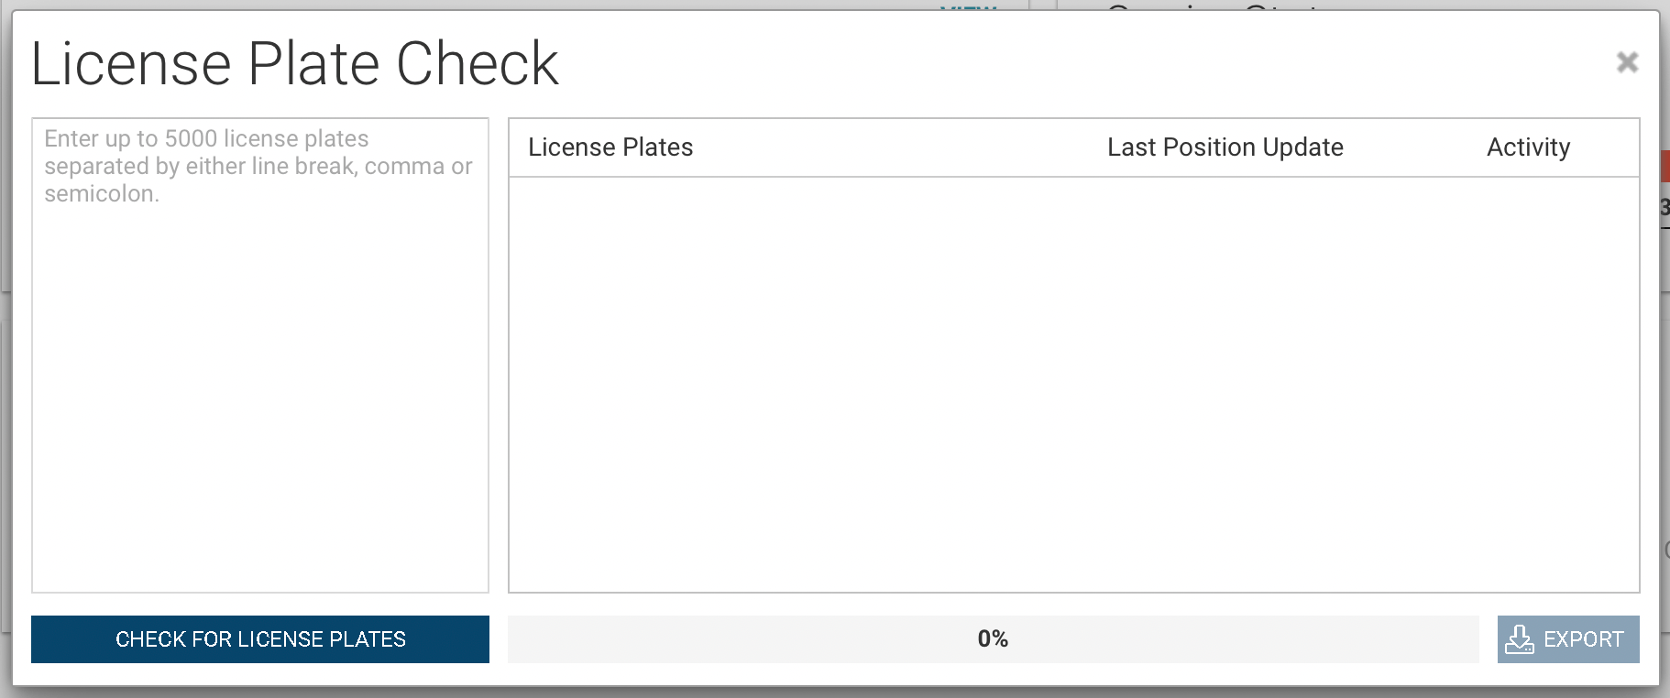The image size is (1670, 698).
Task: Click the Last Position Update header cell
Action: [1225, 147]
